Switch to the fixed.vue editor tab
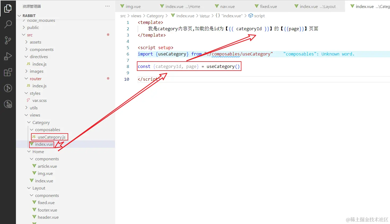The width and height of the screenshot is (390, 224). pyautogui.click(x=268, y=6)
